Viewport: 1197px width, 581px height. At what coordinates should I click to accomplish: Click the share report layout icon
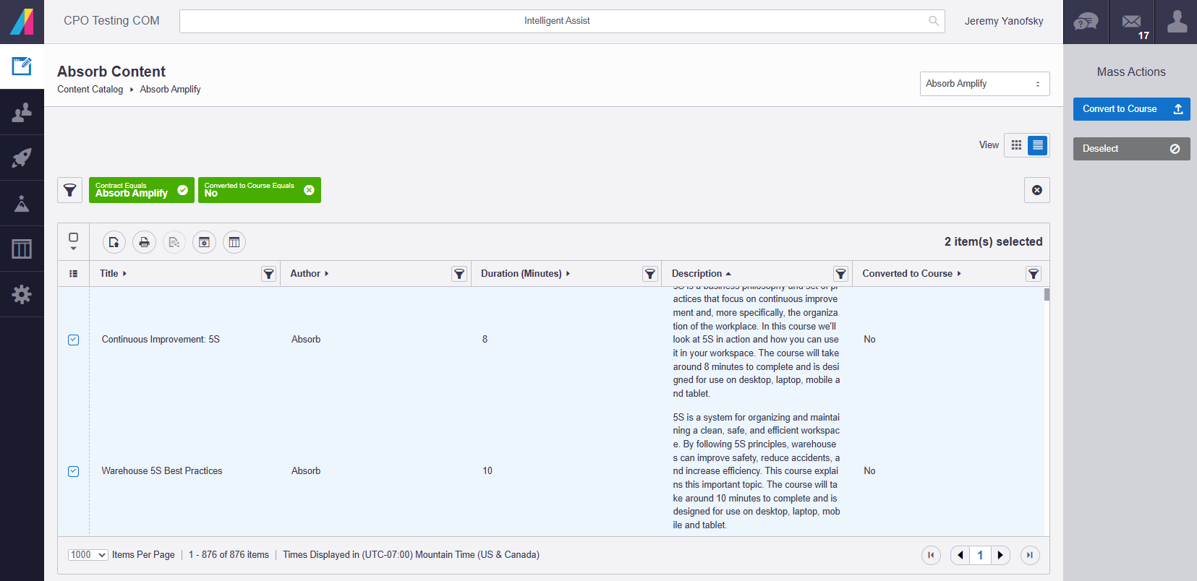pyautogui.click(x=174, y=242)
